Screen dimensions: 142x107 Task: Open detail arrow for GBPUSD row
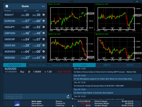click(x=43, y=33)
